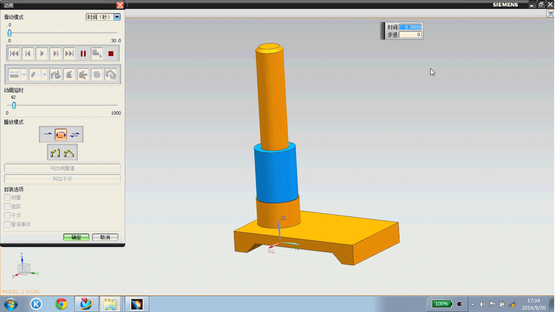This screenshot has height=312, width=555.
Task: Toggle the 追踪 checkbox
Action: coord(7,206)
